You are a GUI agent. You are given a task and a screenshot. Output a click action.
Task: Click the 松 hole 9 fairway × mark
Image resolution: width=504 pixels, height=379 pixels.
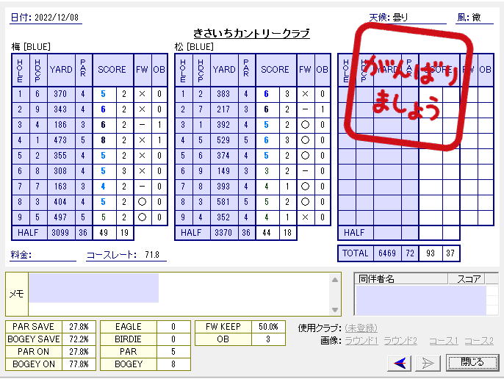[x=306, y=217]
